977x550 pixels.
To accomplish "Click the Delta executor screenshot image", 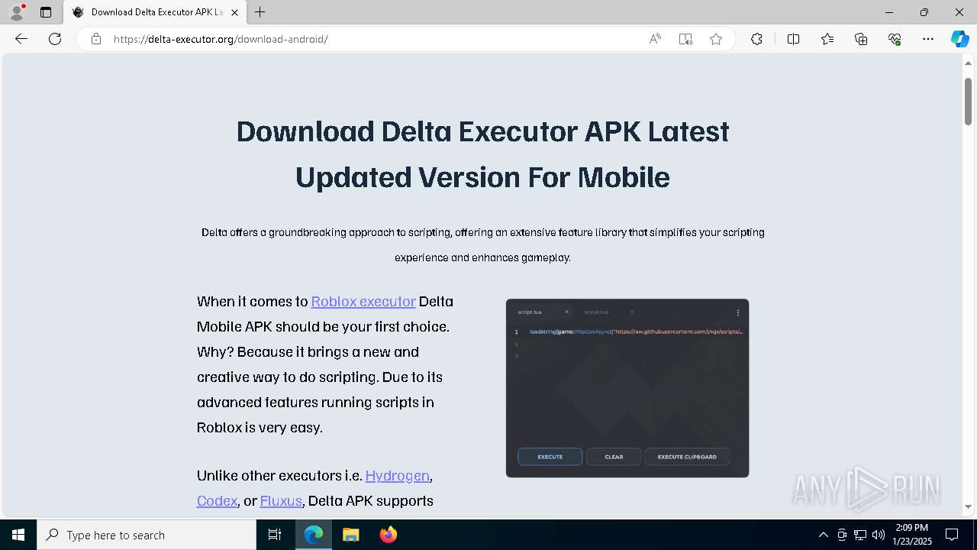I will pyautogui.click(x=627, y=388).
